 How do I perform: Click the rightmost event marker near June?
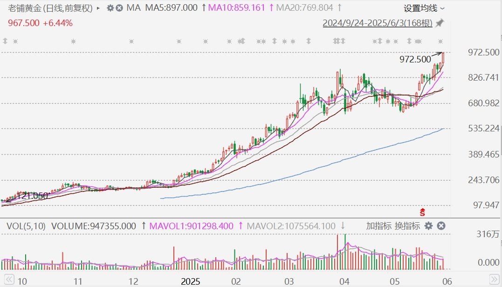[x=440, y=41]
